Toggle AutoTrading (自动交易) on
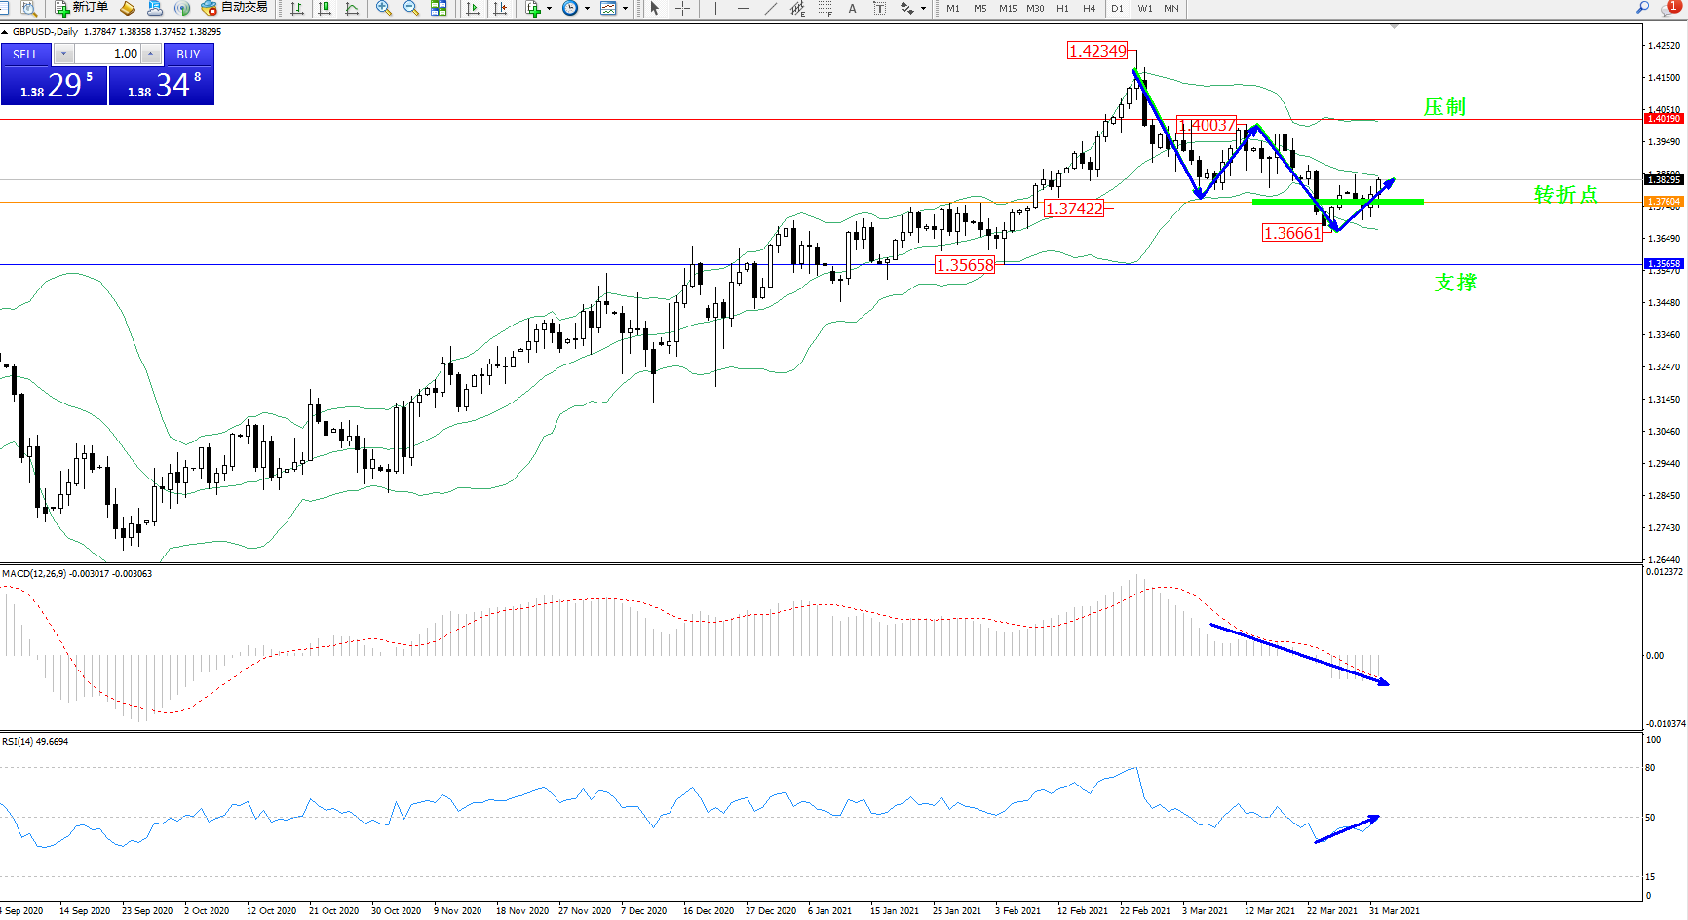1688x920 pixels. tap(234, 8)
